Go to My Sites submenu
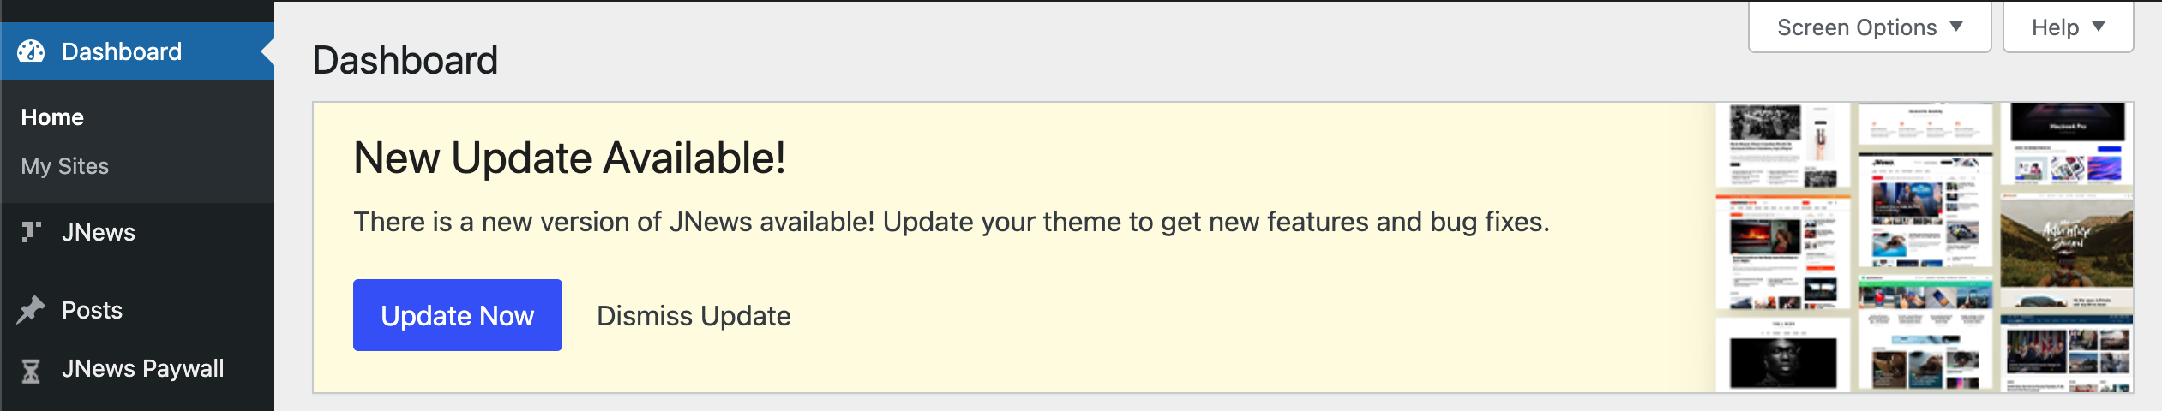The image size is (2162, 411). tap(65, 166)
